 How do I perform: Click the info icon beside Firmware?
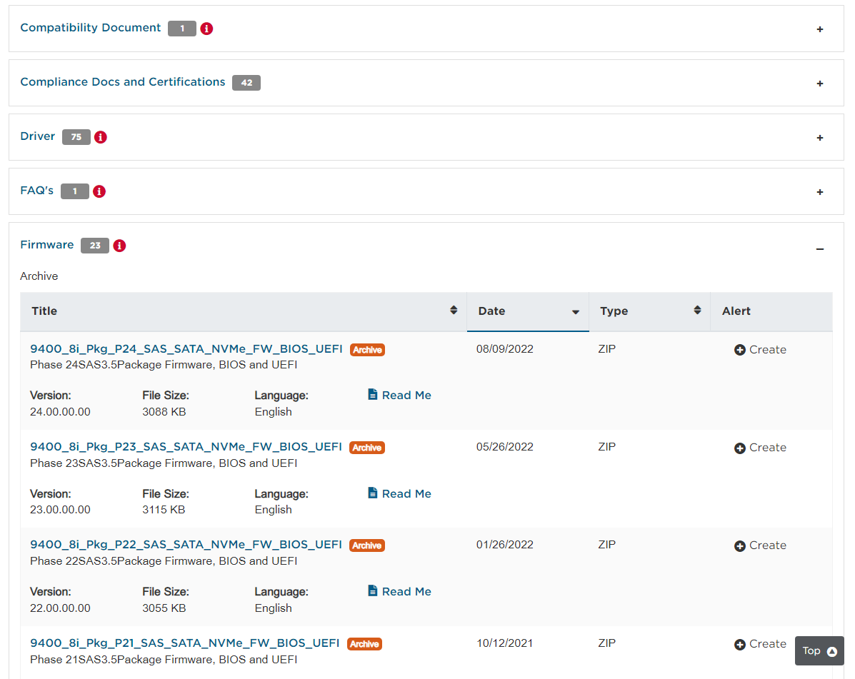click(119, 246)
